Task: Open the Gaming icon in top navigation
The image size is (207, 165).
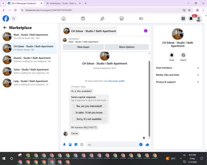Action: [x=141, y=19]
